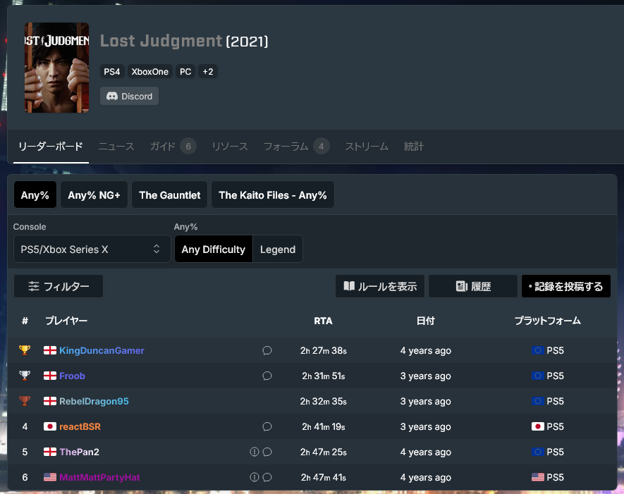Open the Discord server button
Image resolution: width=624 pixels, height=494 pixels.
click(129, 97)
